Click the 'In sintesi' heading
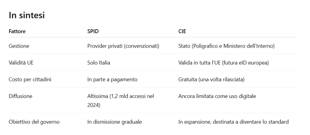The height and width of the screenshot is (135, 310). click(27, 15)
